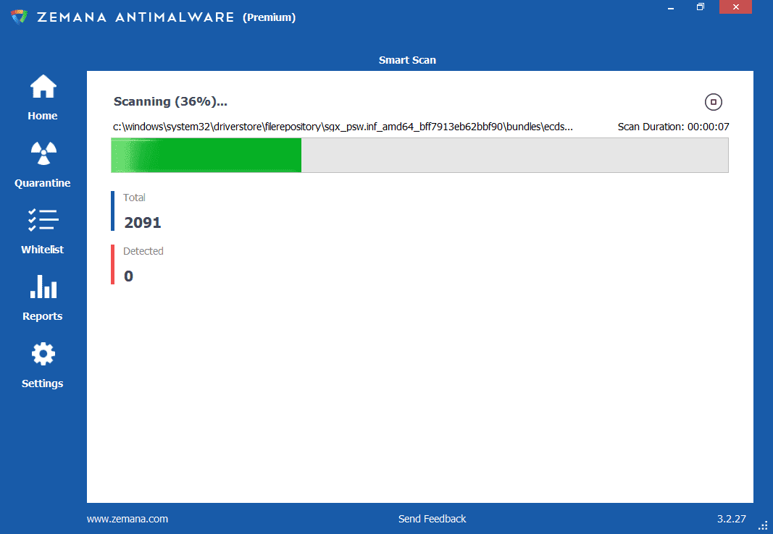Click Send Feedback link
The width and height of the screenshot is (773, 534).
433,519
